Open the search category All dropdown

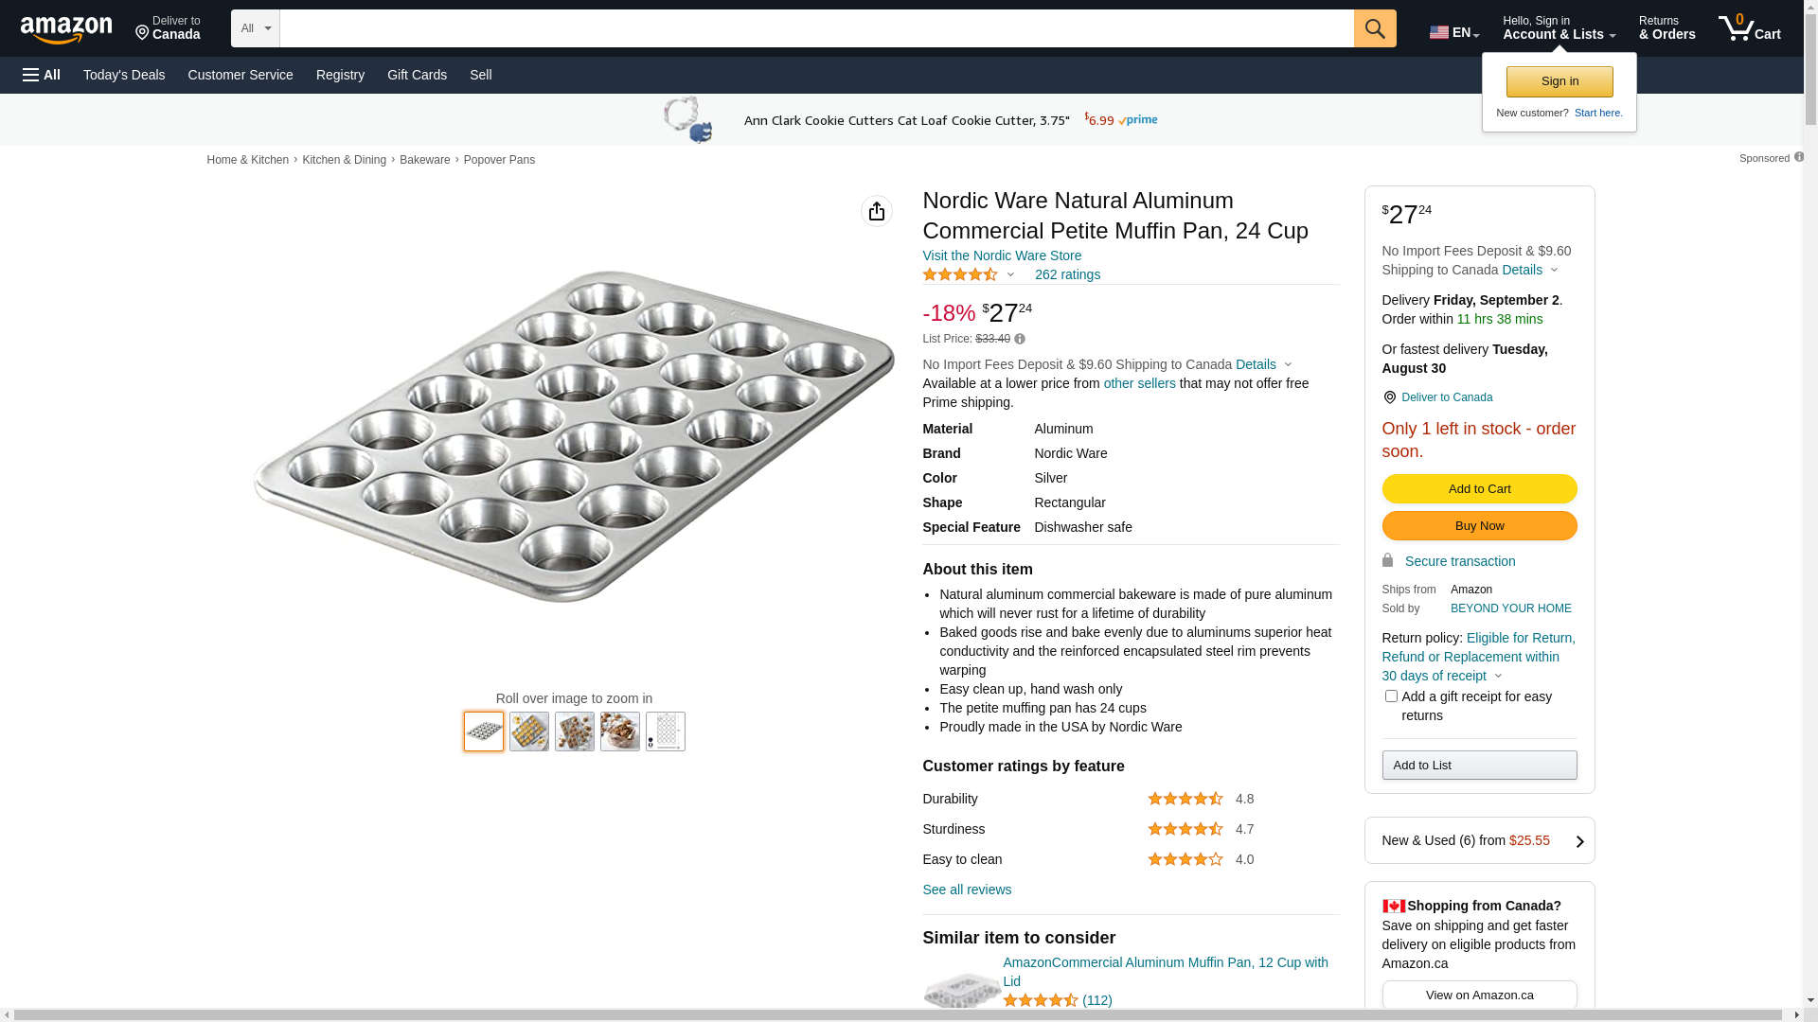[x=255, y=28]
